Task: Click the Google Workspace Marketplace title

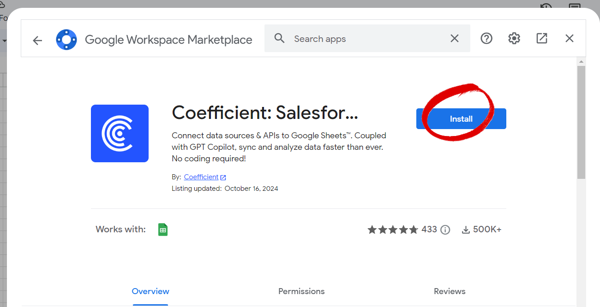Action: [x=168, y=40]
